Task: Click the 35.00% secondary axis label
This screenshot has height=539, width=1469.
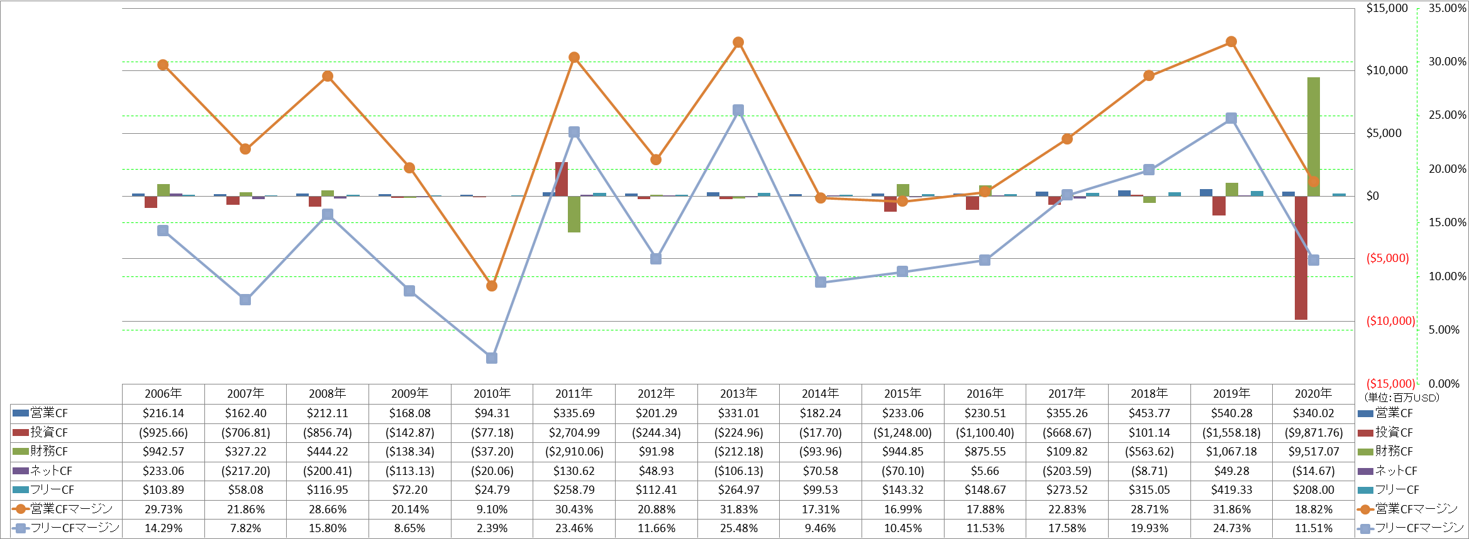Action: pos(1447,8)
